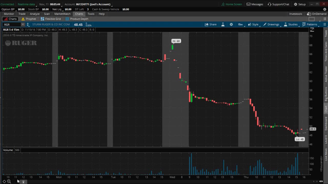
Task: Open Support/Chat
Action: (278, 4)
